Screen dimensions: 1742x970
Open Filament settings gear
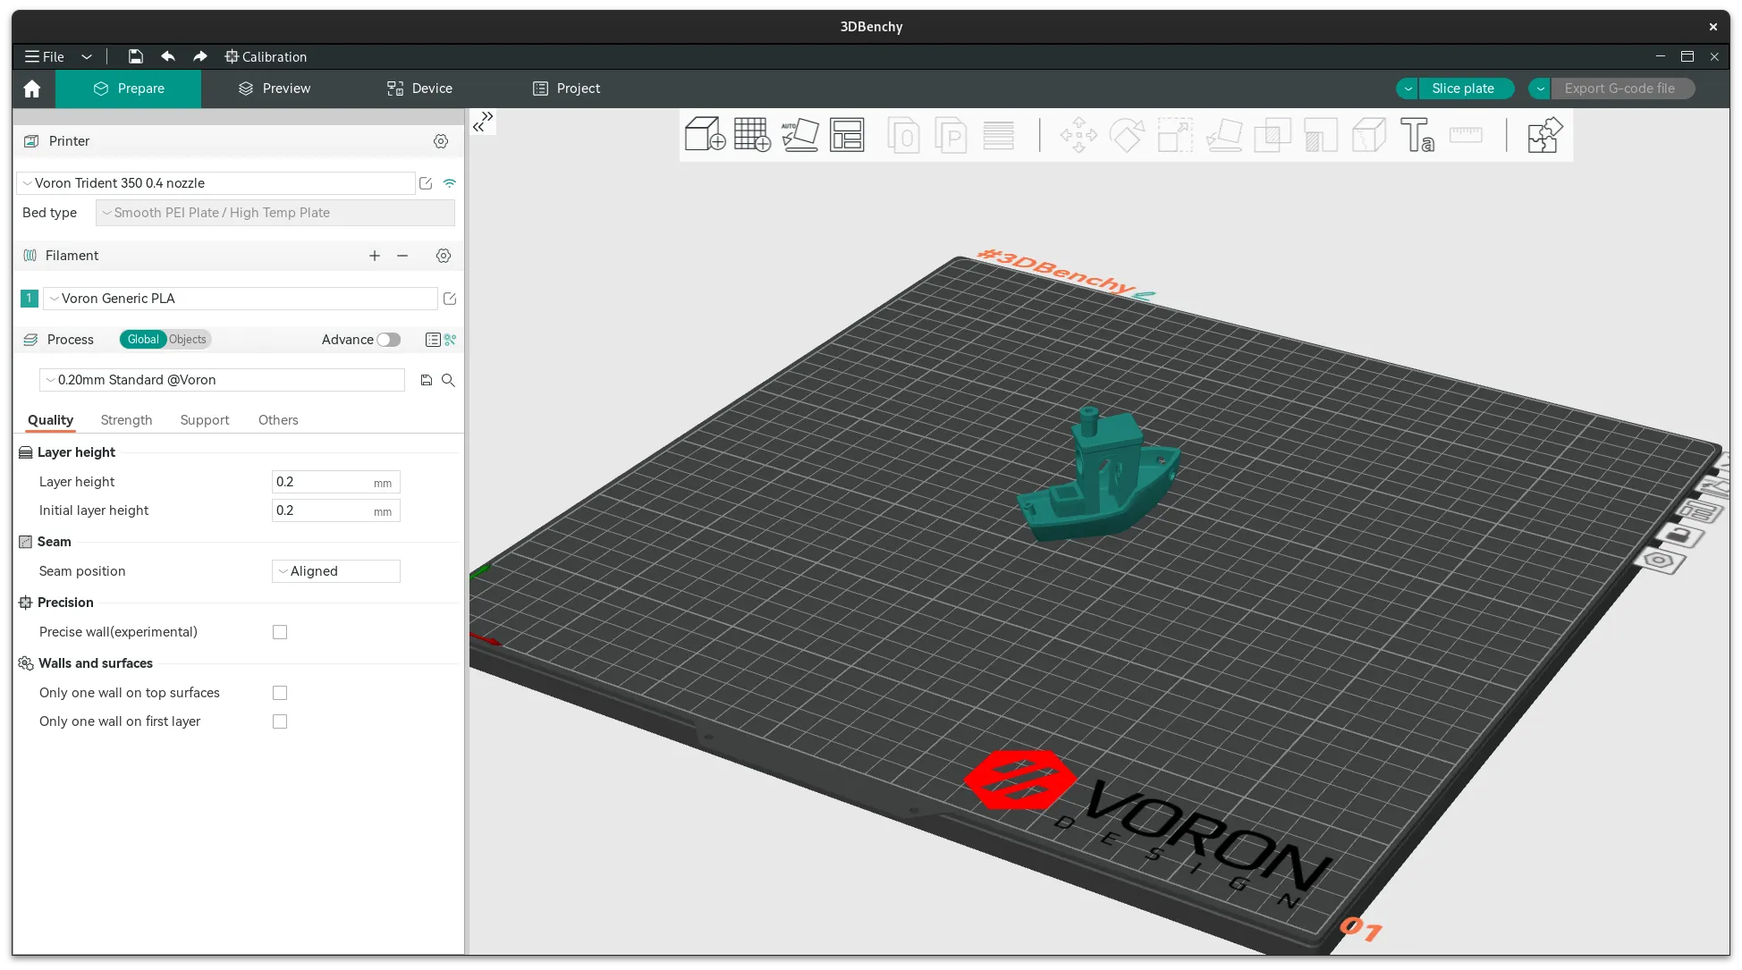pos(443,256)
